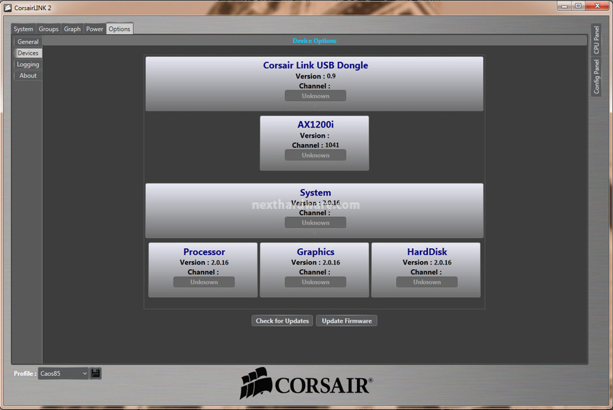Image resolution: width=613 pixels, height=410 pixels.
Task: Open the Profile dropdown showing Caos85
Action: coord(63,373)
